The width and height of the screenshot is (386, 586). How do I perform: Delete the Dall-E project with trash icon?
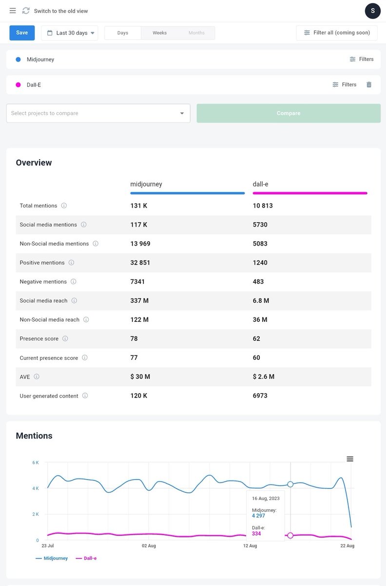(369, 84)
